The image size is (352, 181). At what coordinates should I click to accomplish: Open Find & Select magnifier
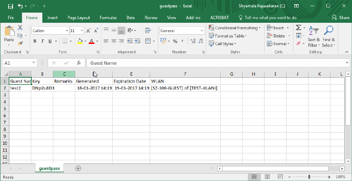[x=329, y=36]
